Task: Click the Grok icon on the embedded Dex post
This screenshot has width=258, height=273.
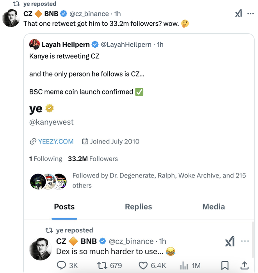Action: pyautogui.click(x=230, y=241)
